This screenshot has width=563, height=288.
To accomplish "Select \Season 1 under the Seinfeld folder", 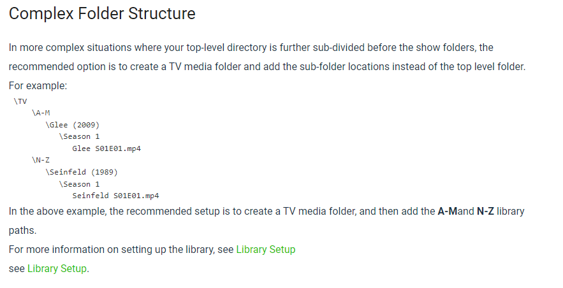I will (79, 184).
